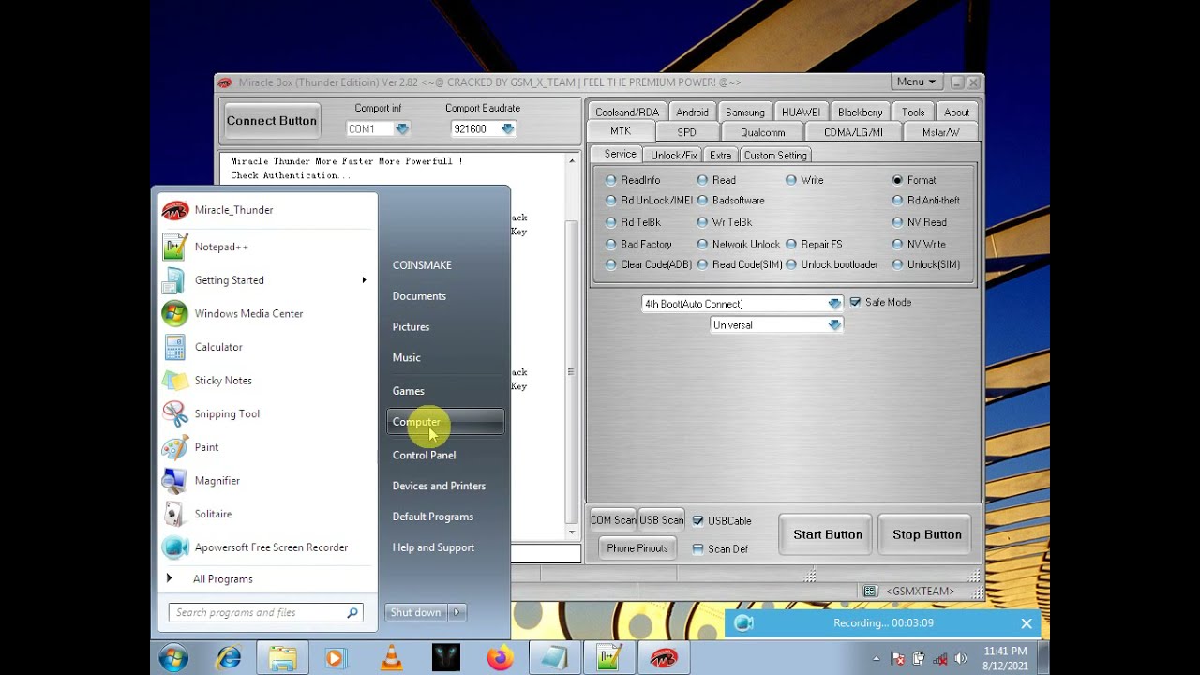Screen dimensions: 1200x675
Task: Launch Firefox from the taskbar
Action: tap(501, 658)
